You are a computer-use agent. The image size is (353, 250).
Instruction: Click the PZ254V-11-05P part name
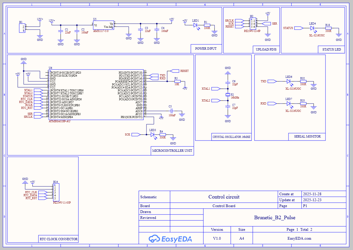(62, 203)
